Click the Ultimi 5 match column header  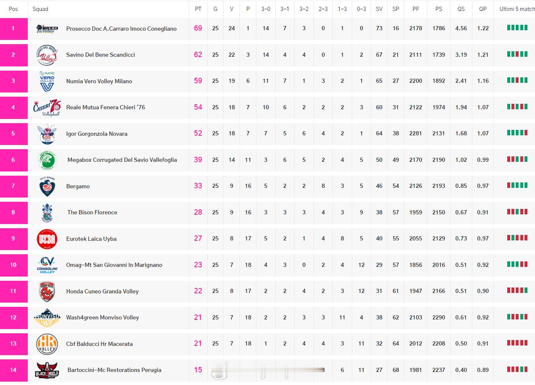[x=517, y=9]
